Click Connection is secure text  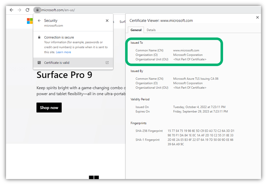pos(59,37)
